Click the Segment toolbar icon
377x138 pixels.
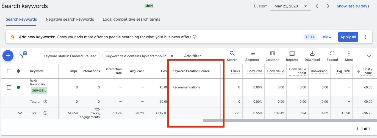pyautogui.click(x=252, y=56)
